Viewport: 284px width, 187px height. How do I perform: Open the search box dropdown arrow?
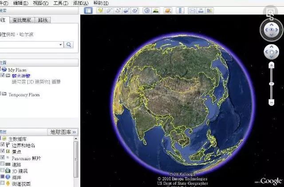(61, 45)
